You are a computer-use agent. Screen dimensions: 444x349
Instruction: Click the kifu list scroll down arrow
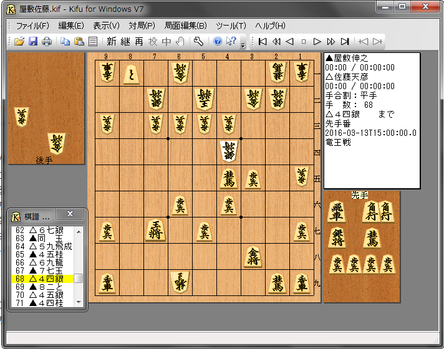coord(79,302)
